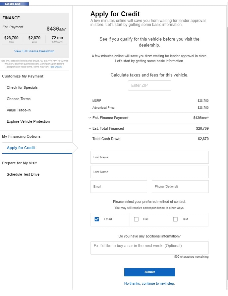This screenshot has width=228, height=296.
Task: Expand the Est. Finance Payment chevron
Action: coord(89,118)
